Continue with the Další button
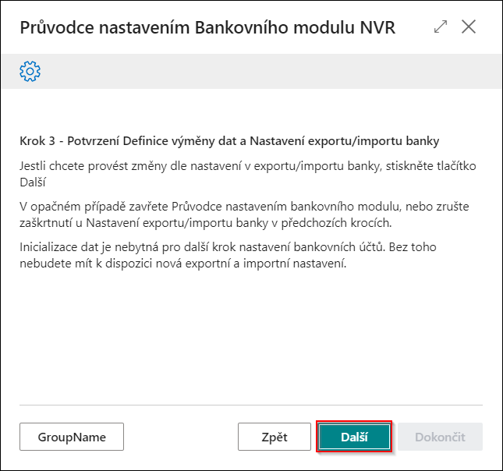Screen dimensions: 503x471 click(354, 437)
